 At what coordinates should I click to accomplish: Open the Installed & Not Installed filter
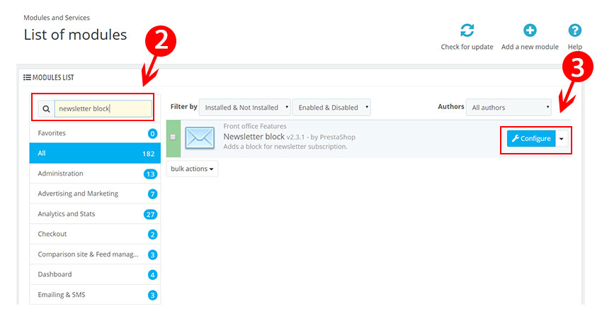(244, 108)
